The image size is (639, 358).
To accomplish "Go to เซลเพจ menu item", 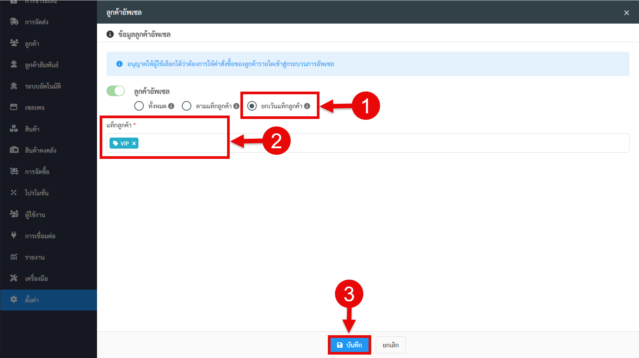I will pos(35,108).
